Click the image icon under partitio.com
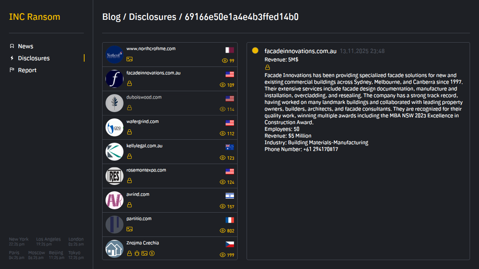This screenshot has height=269, width=479. [129, 229]
